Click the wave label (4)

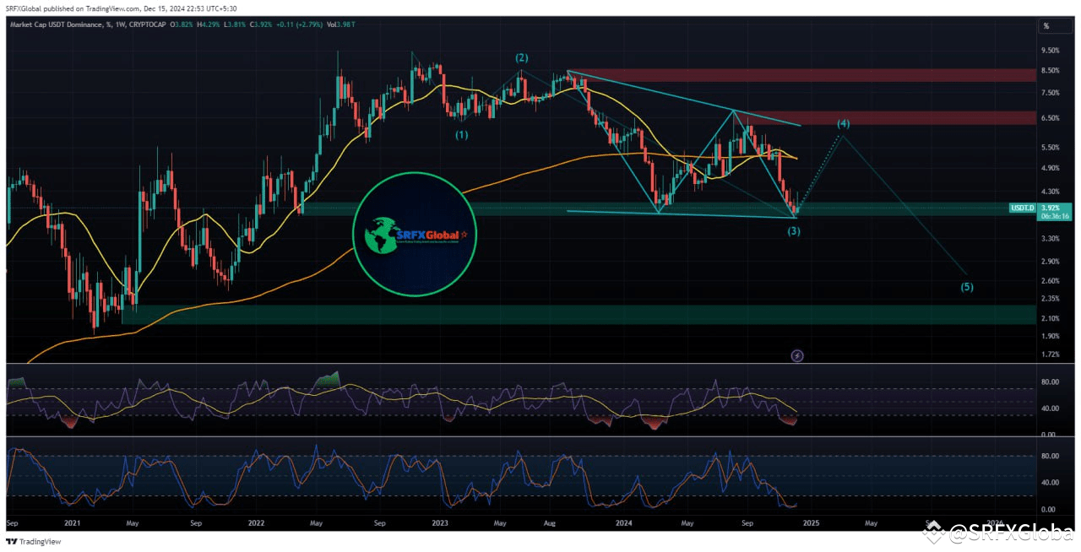click(x=843, y=124)
